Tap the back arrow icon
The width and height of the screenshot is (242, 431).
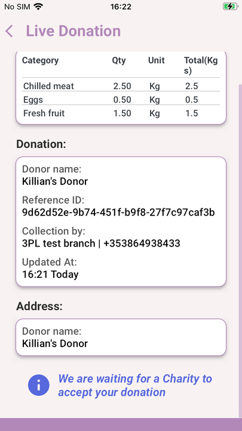[x=9, y=31]
